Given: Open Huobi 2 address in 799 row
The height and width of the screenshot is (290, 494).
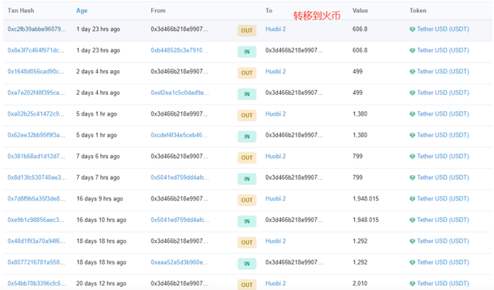Looking at the screenshot, I should pyautogui.click(x=276, y=156).
